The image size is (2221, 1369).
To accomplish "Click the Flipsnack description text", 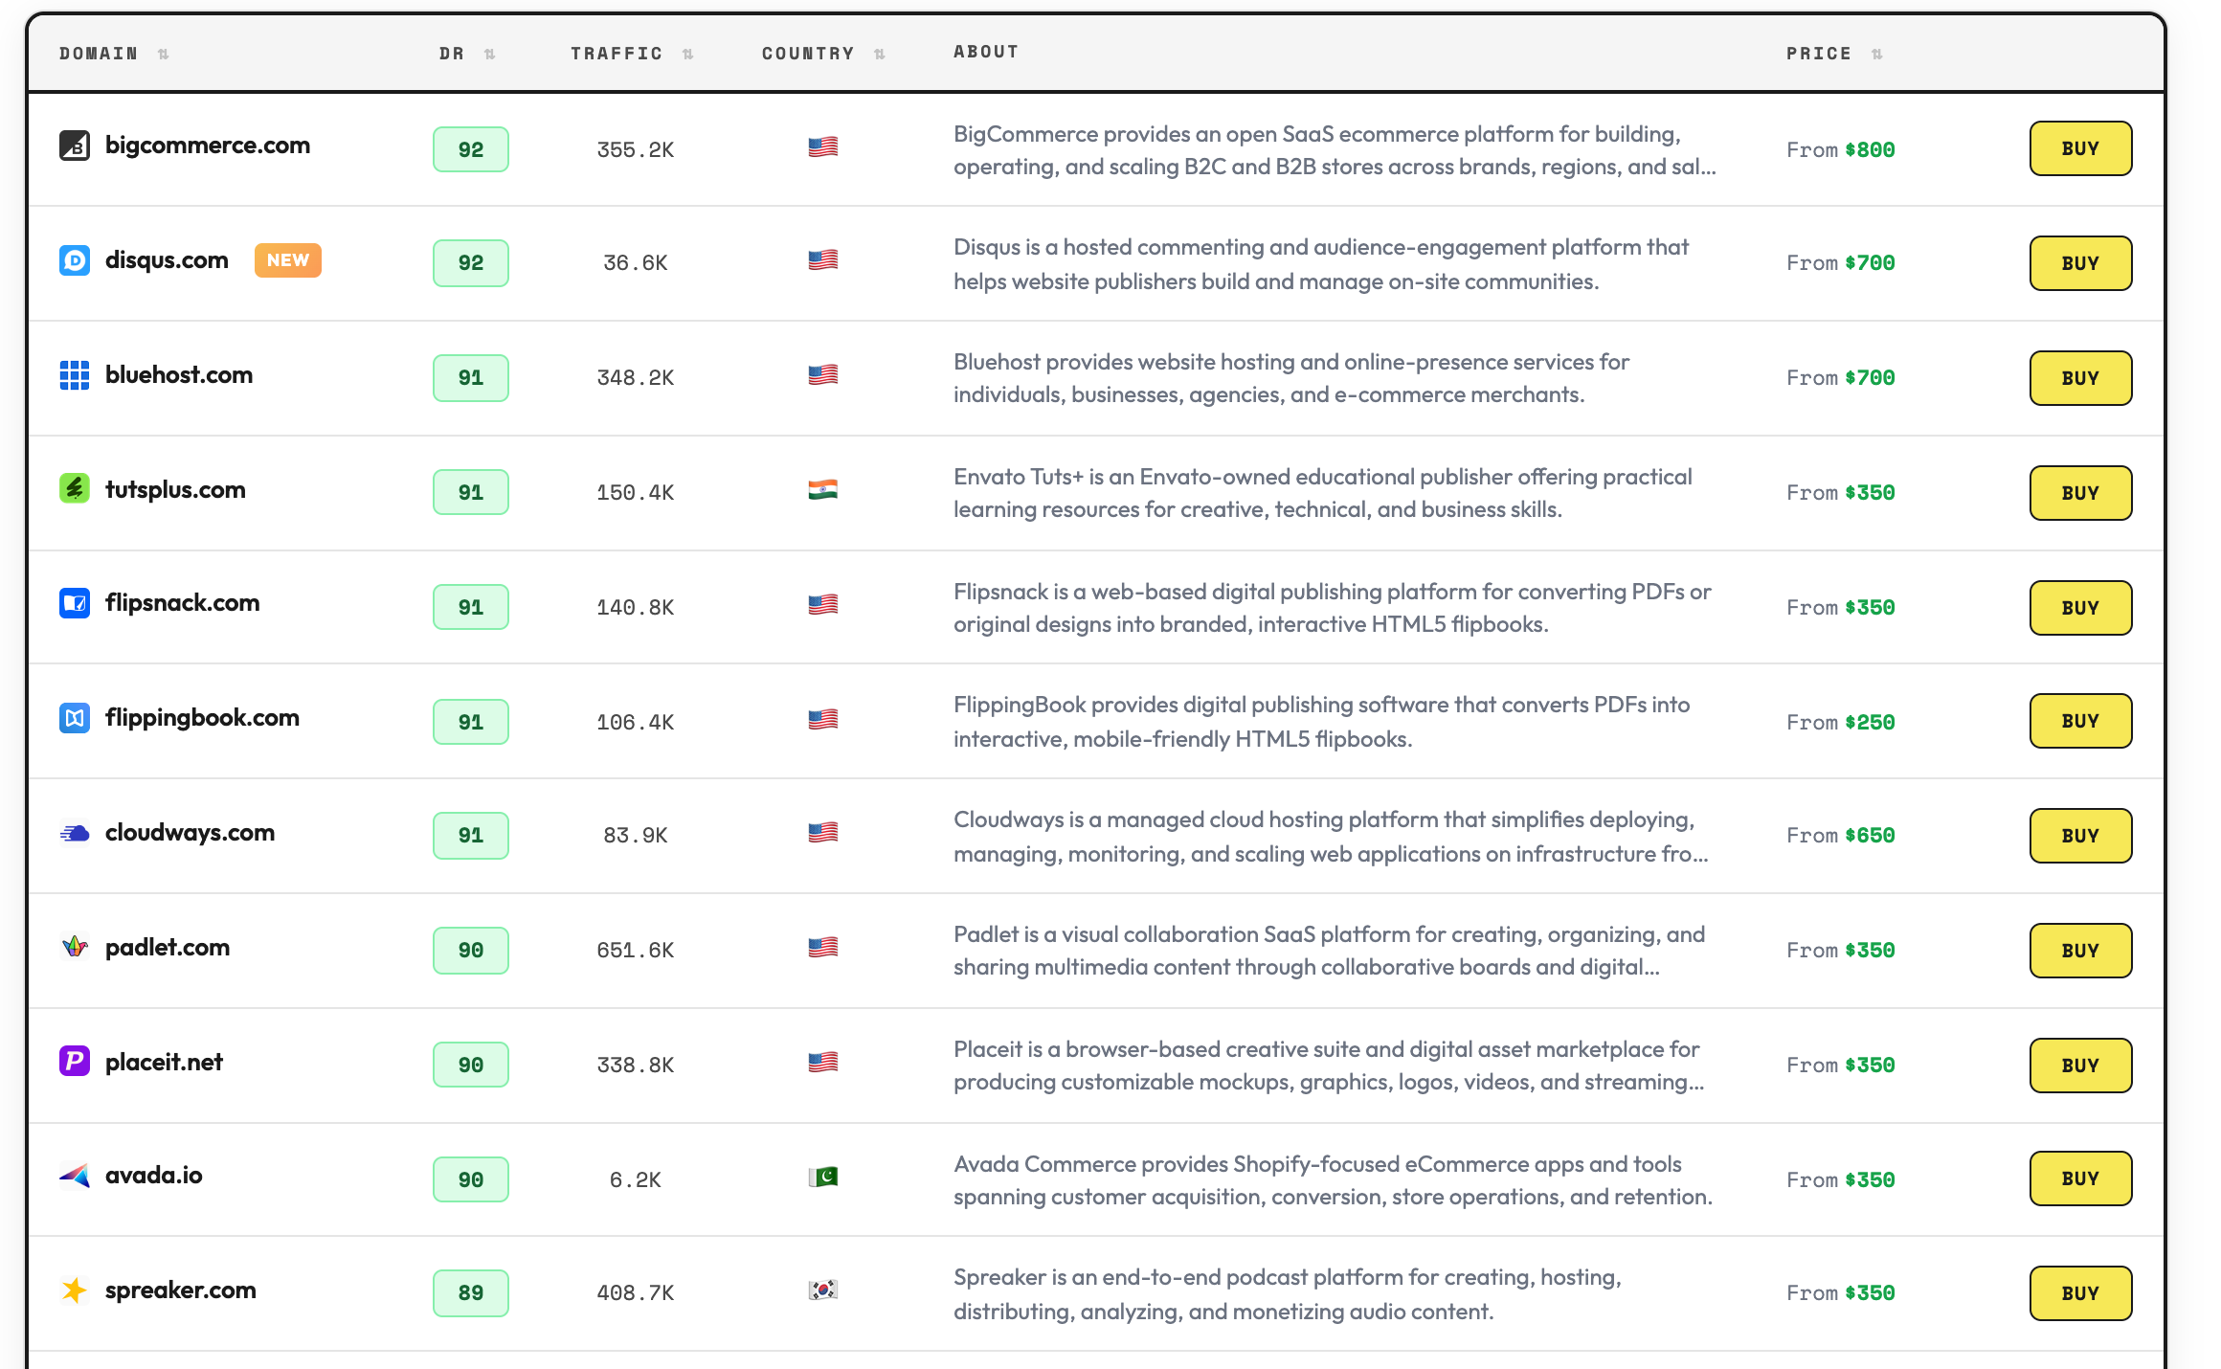I will click(x=1333, y=608).
